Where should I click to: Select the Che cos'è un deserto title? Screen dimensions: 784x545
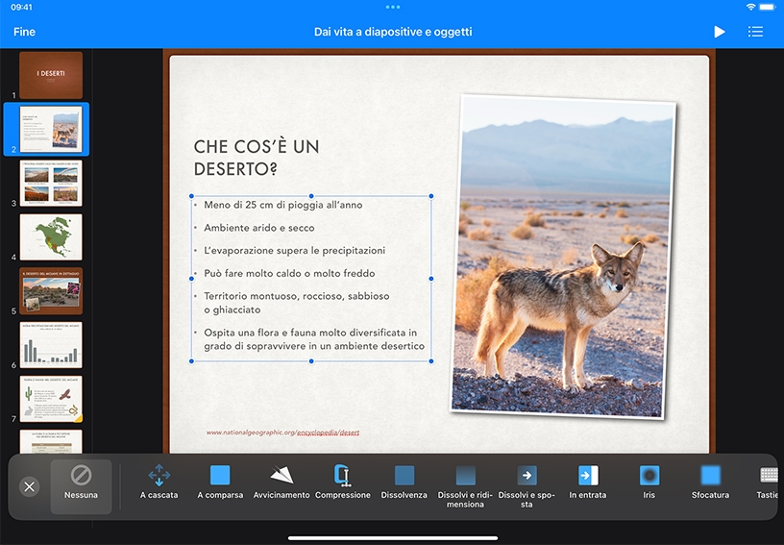[x=256, y=158]
